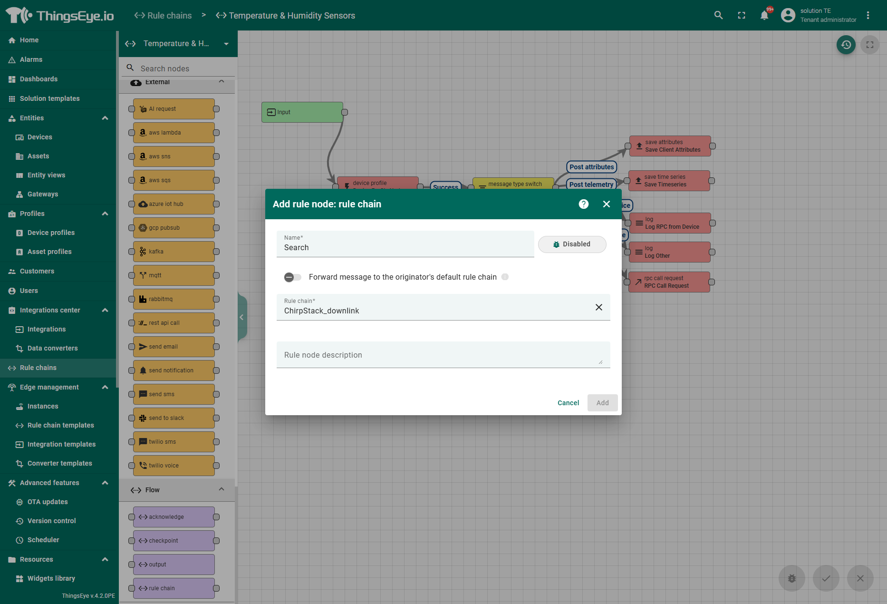Image resolution: width=887 pixels, height=604 pixels.
Task: Open the notifications bell icon
Action: [764, 15]
